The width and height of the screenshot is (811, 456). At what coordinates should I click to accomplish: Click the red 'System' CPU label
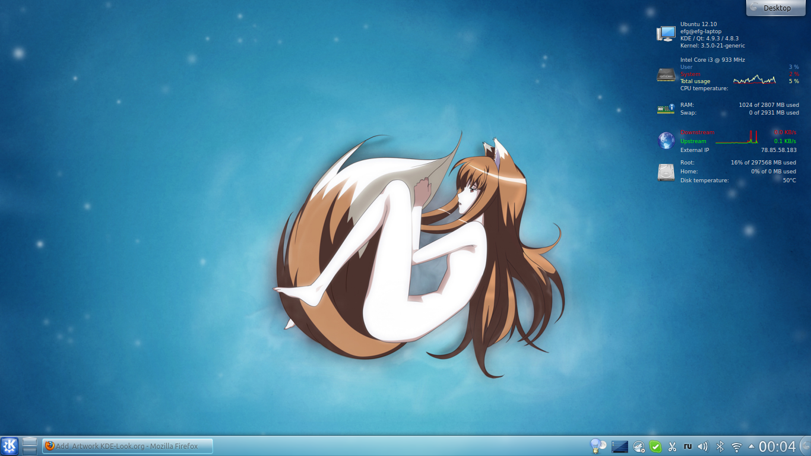tap(690, 74)
